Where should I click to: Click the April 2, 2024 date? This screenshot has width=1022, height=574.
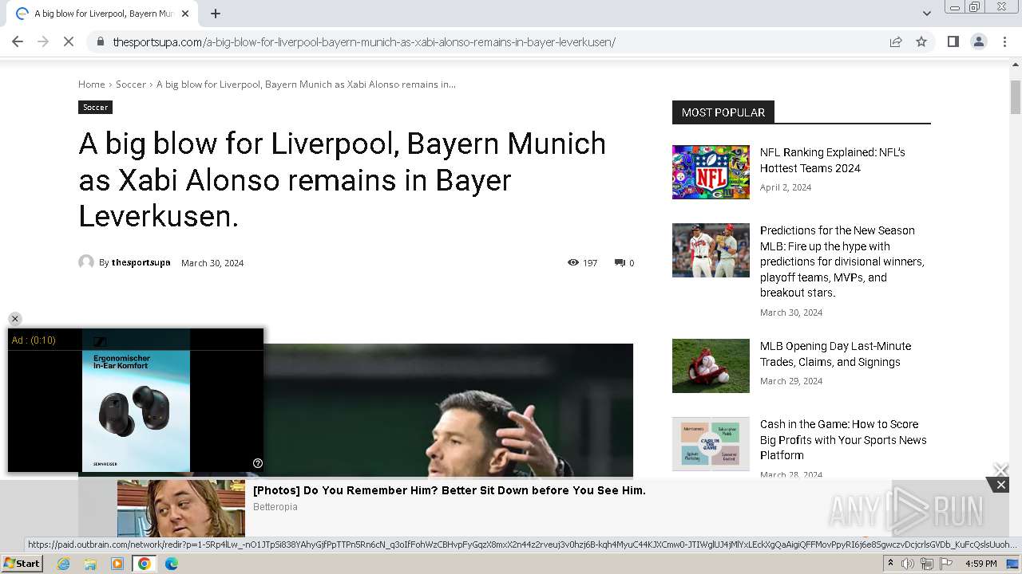pos(786,187)
